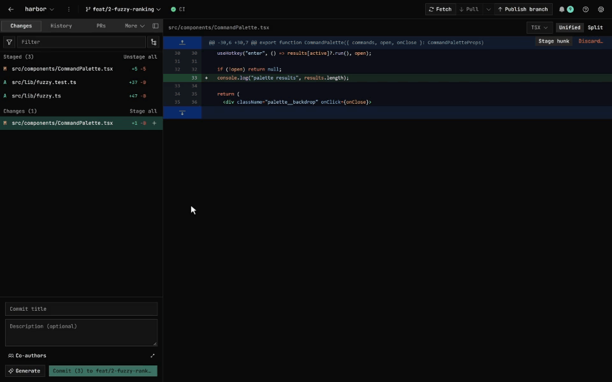Add Co-authors to commit
This screenshot has width=612, height=382.
(27, 356)
